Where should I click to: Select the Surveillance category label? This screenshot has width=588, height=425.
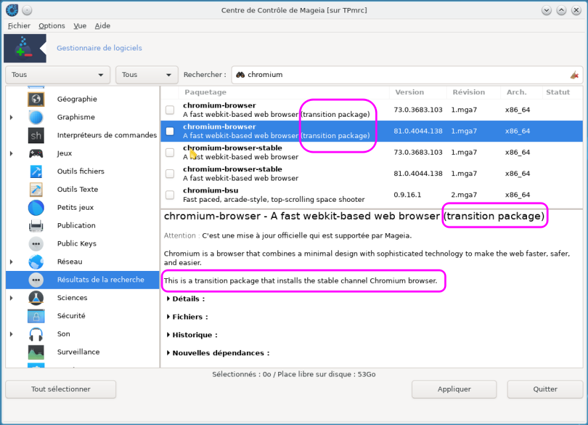[x=78, y=352]
